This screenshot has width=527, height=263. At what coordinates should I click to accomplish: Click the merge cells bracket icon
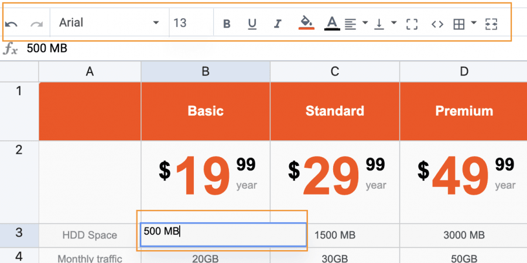point(412,24)
